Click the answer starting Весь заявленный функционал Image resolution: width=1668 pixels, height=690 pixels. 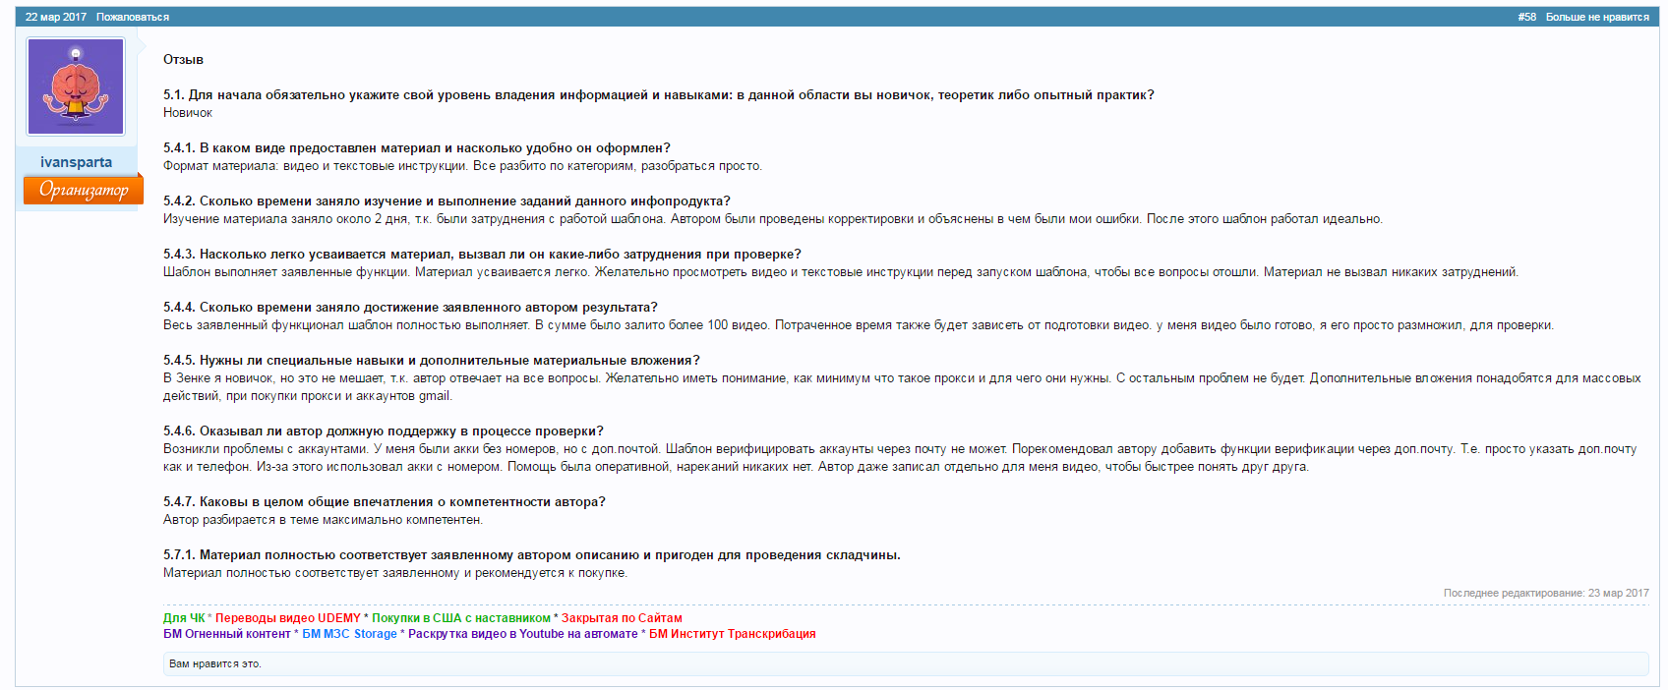(x=859, y=325)
